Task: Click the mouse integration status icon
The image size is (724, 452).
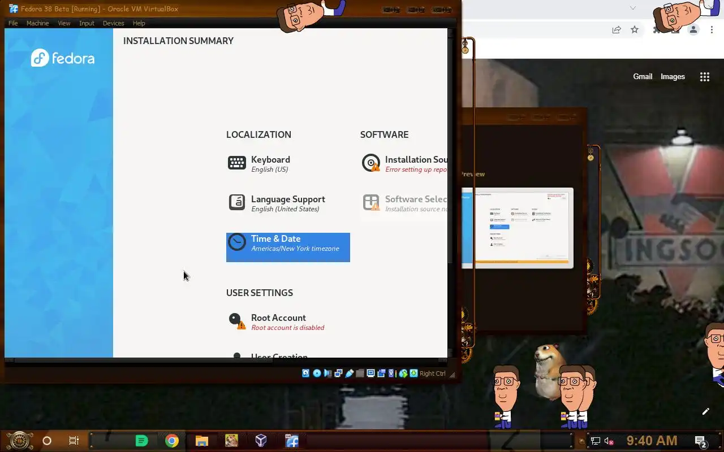Action: (x=403, y=373)
